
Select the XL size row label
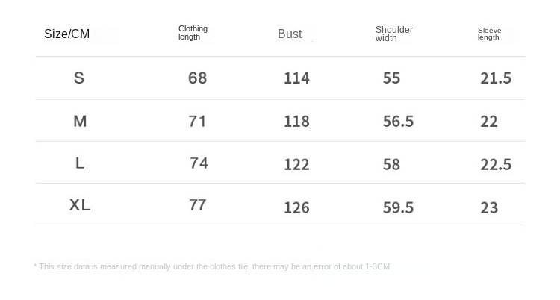80,205
